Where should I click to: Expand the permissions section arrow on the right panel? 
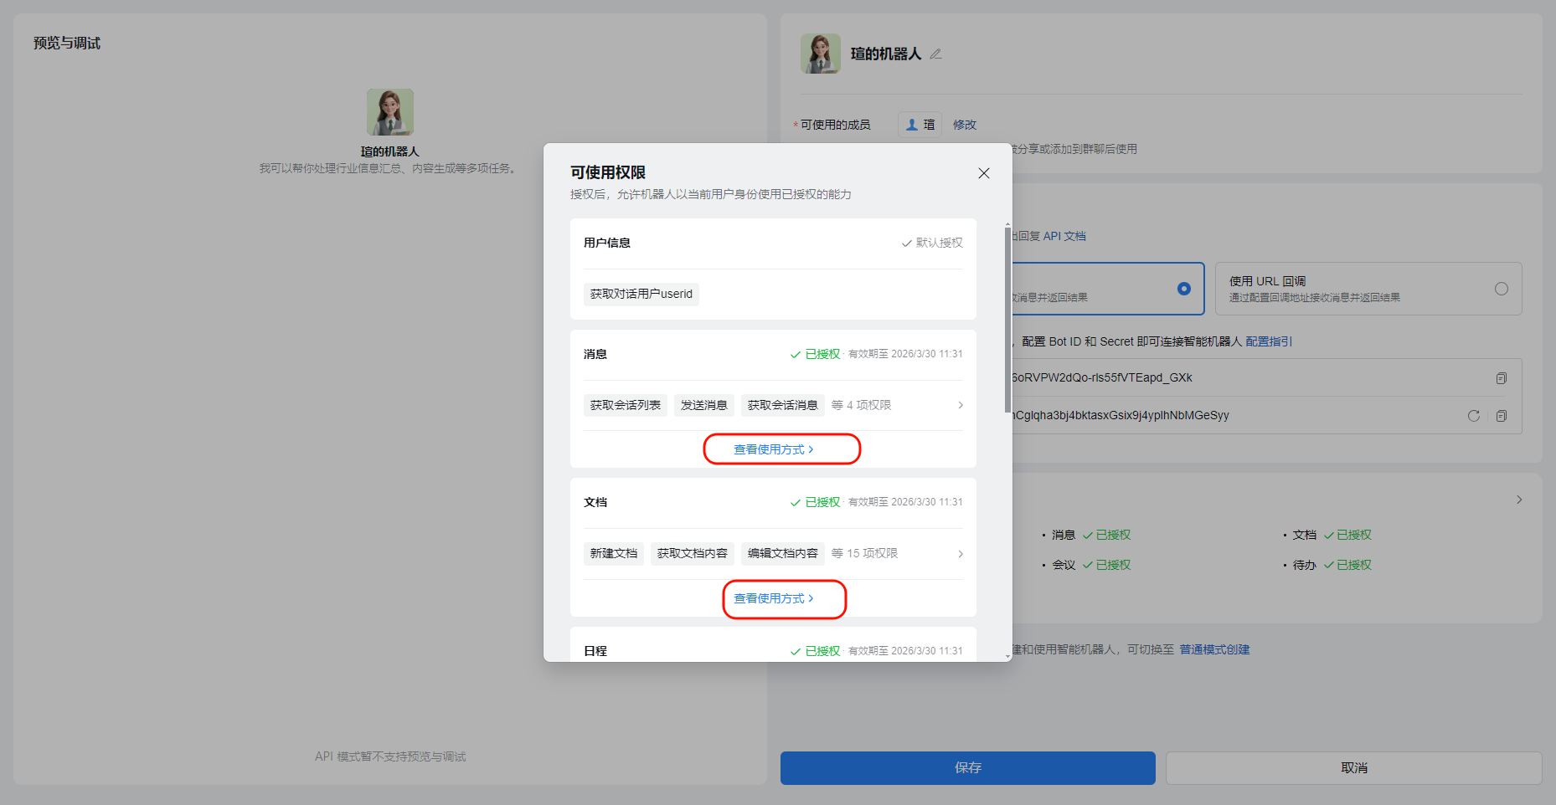(x=1519, y=500)
